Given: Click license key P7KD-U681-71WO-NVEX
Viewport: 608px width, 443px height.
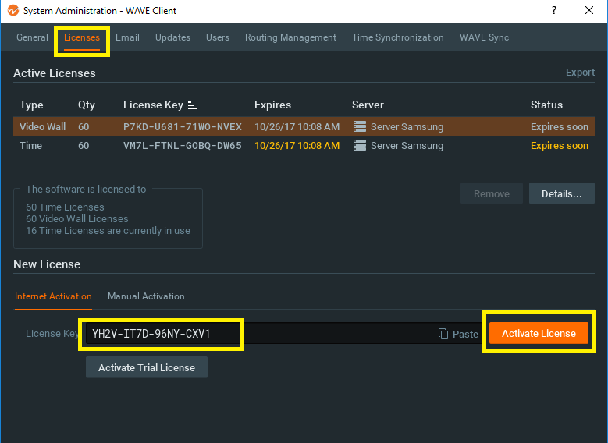Looking at the screenshot, I should pyautogui.click(x=183, y=127).
